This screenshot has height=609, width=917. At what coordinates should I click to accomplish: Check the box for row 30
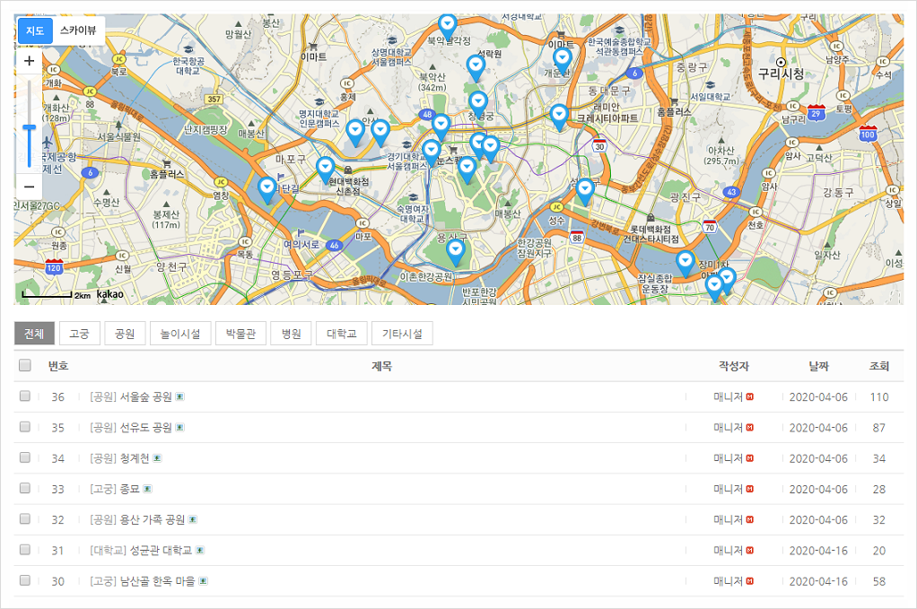[24, 580]
